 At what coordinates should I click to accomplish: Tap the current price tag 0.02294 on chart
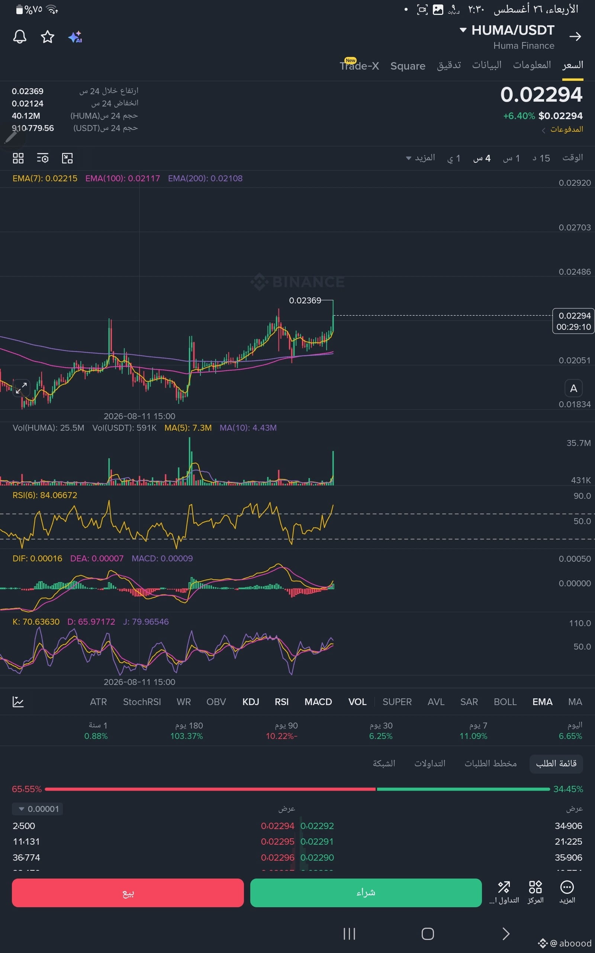coord(573,321)
